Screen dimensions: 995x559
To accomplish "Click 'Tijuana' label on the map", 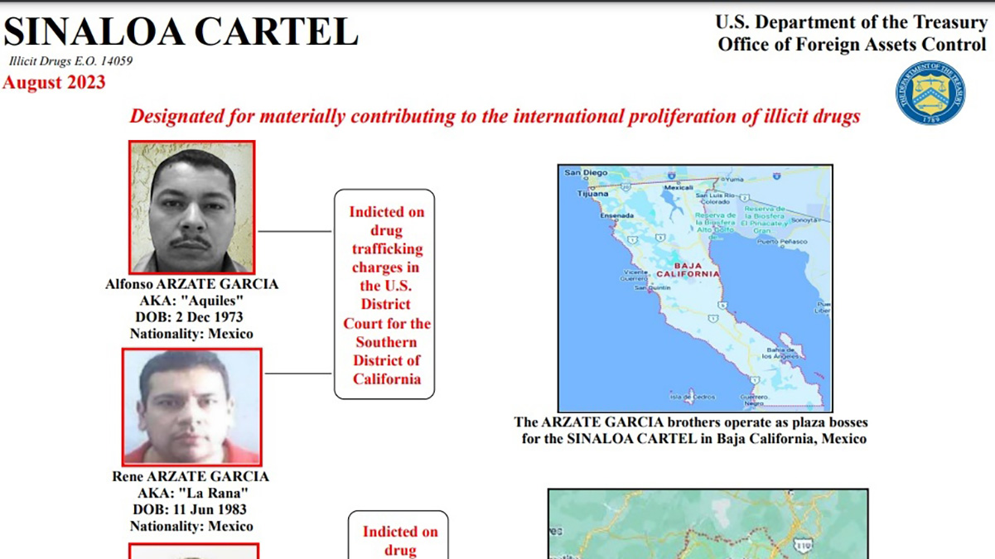I will pos(592,193).
